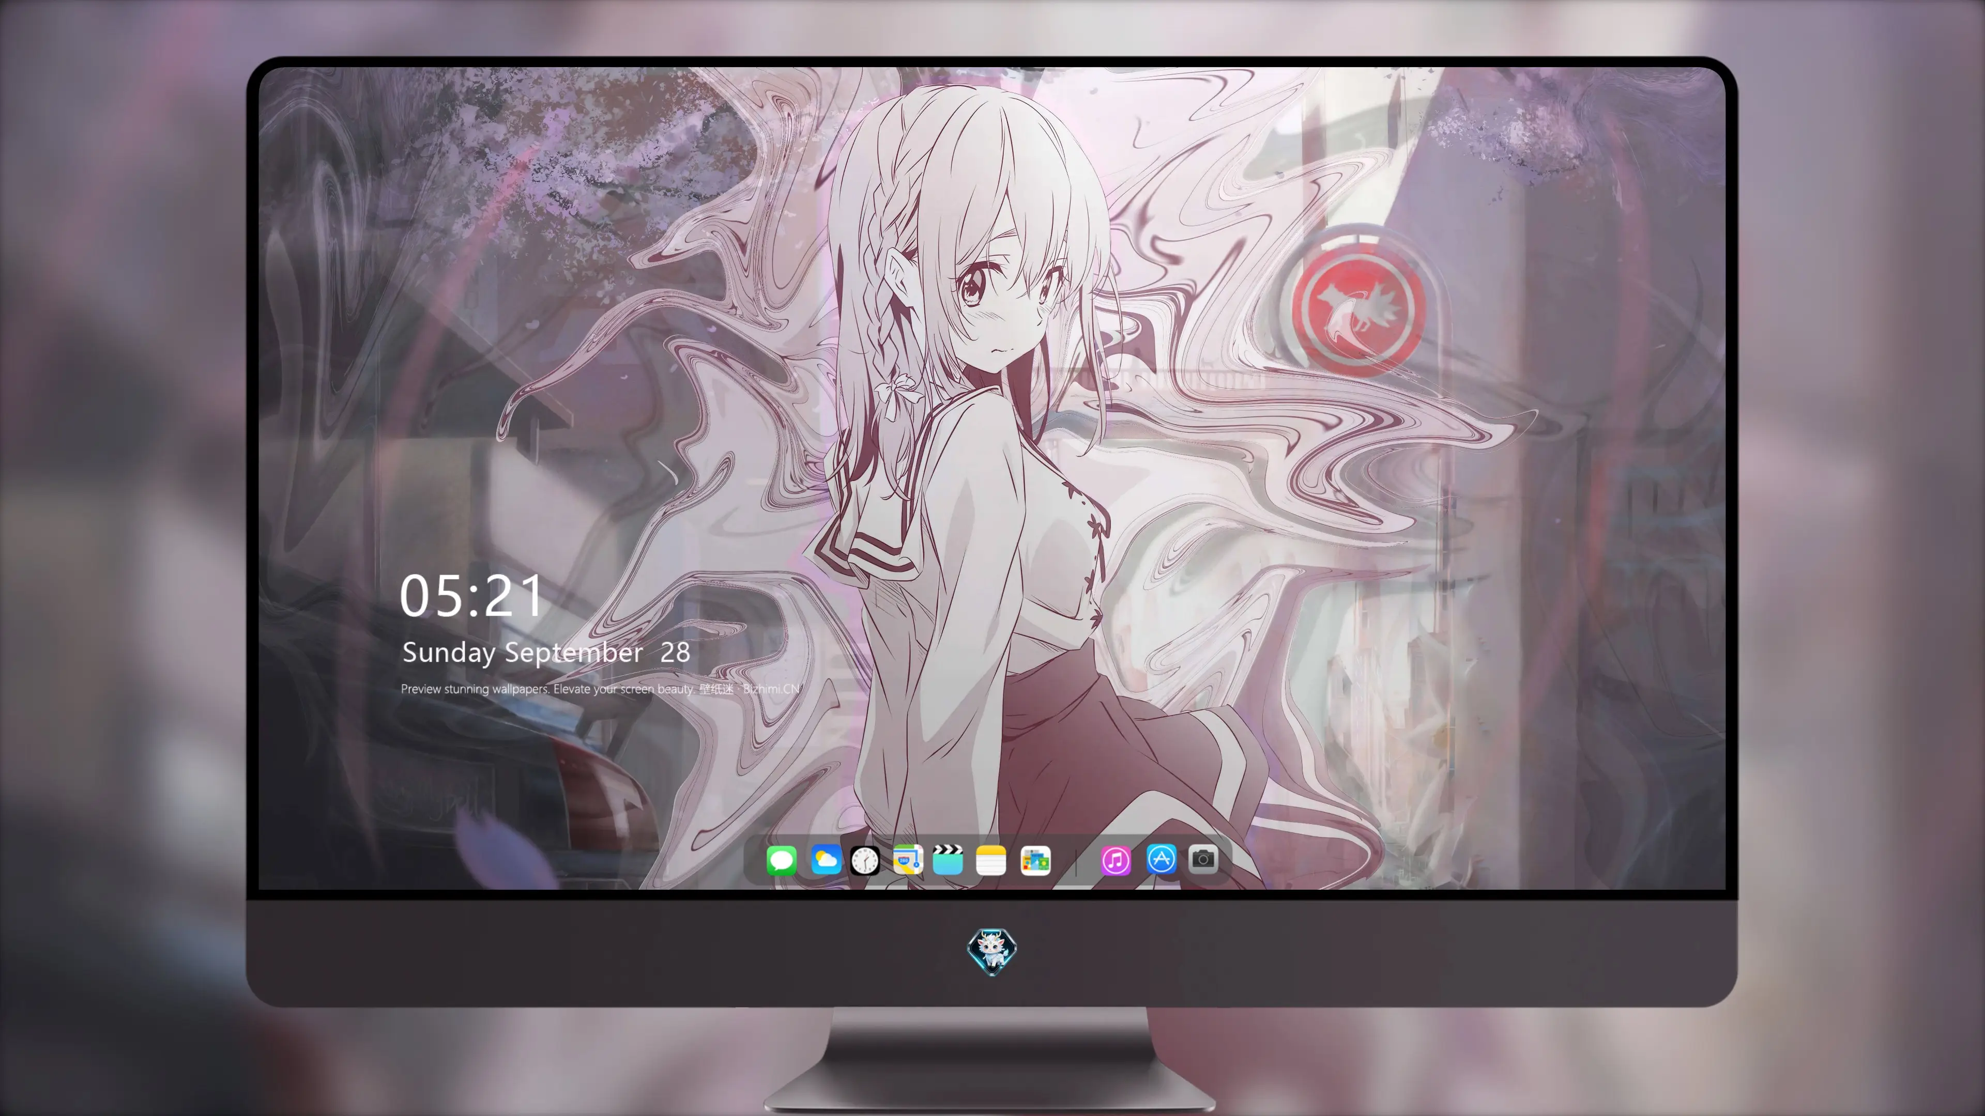Open the photo collage app in the dock
This screenshot has width=1985, height=1116.
(x=1035, y=860)
